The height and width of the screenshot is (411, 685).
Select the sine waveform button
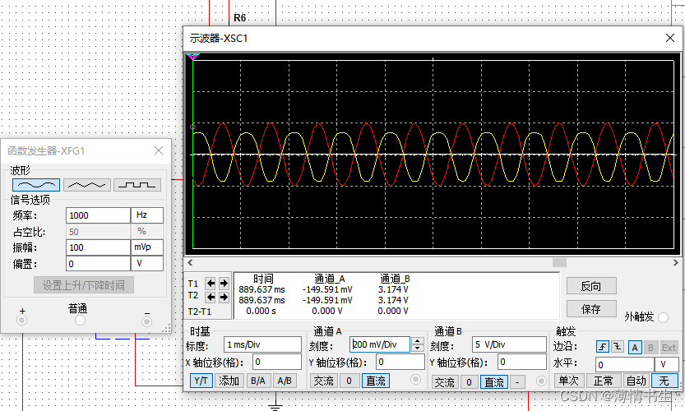(36, 185)
